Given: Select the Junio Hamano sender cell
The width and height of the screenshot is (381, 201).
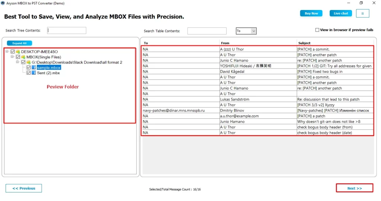Looking at the screenshot, I should [x=258, y=122].
